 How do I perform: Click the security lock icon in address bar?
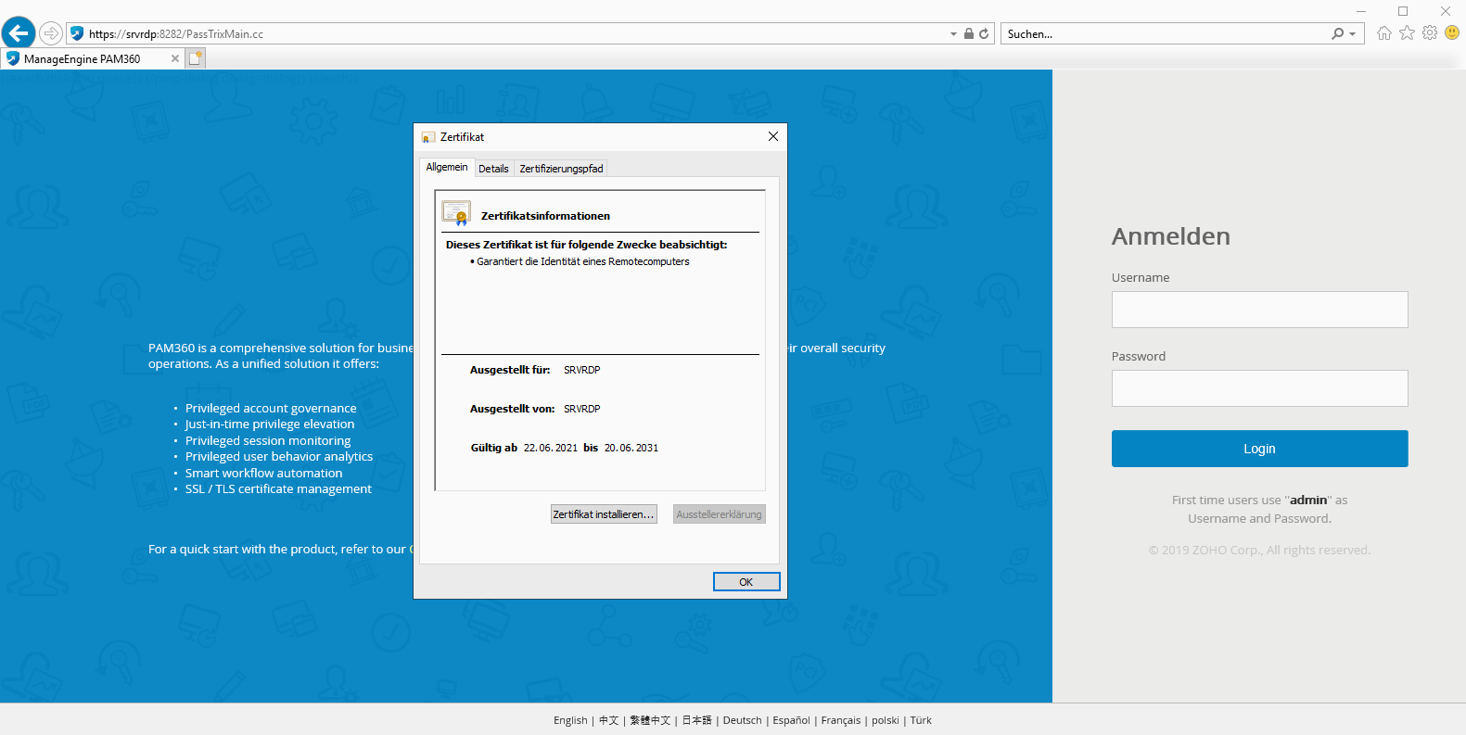coord(968,33)
